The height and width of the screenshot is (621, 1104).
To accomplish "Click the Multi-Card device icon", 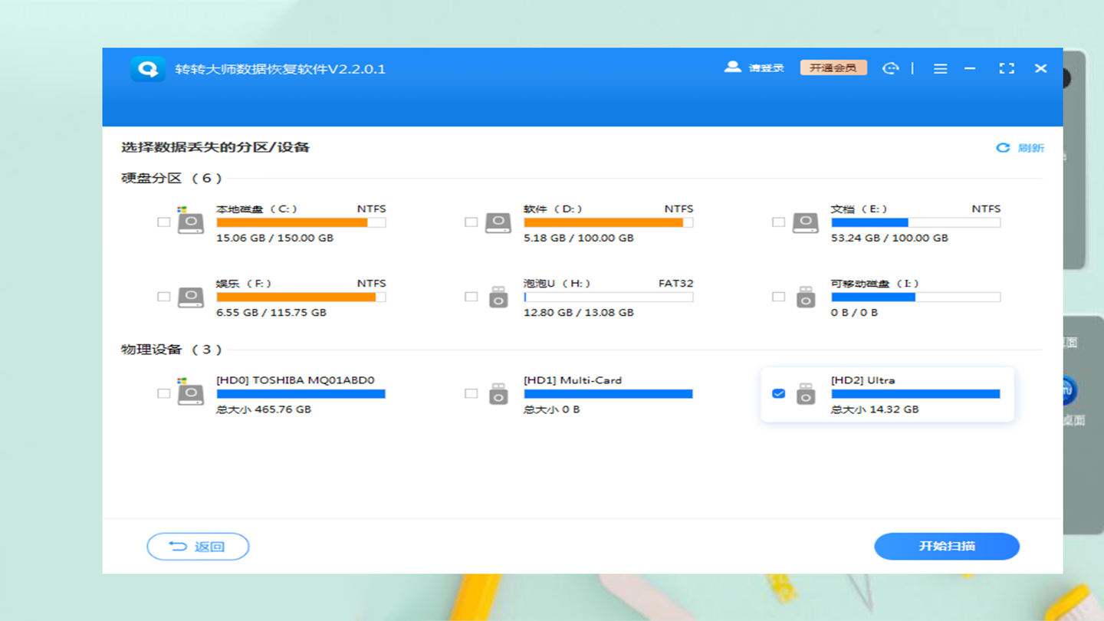I will 498,393.
